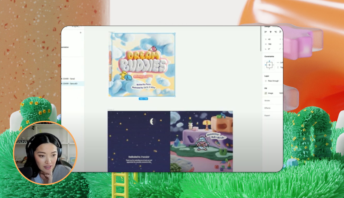
Task: Click the top-right selection handle of cover
Action: (175, 33)
